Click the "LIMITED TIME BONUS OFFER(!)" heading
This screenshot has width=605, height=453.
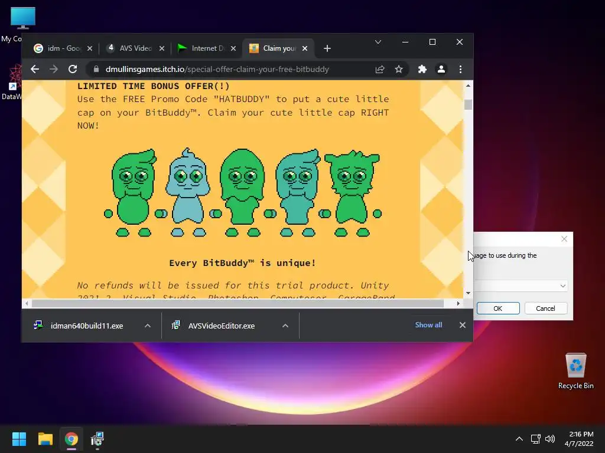154,86
